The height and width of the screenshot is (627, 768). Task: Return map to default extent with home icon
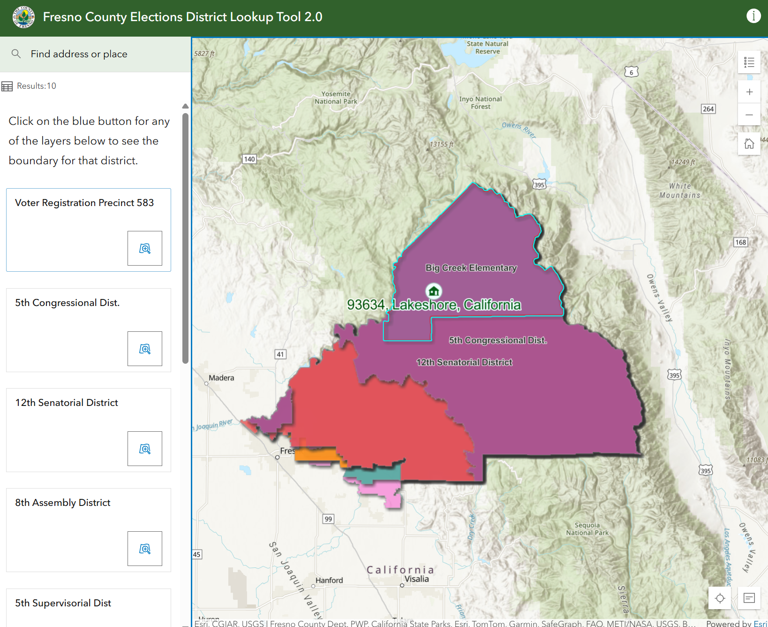point(749,144)
